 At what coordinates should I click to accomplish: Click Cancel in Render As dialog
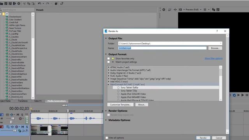tap(219, 138)
